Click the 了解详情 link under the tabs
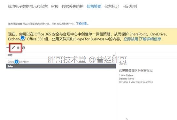This screenshot has height=120, width=177. 82,24
